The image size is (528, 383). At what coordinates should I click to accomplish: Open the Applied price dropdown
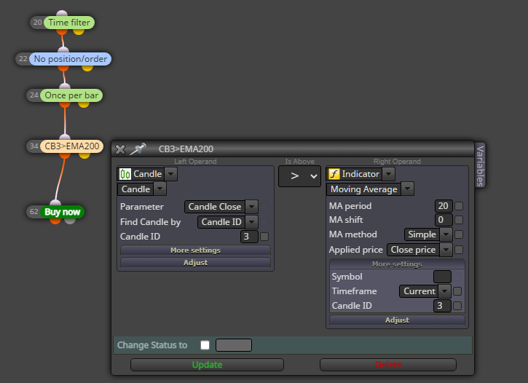[446, 250]
